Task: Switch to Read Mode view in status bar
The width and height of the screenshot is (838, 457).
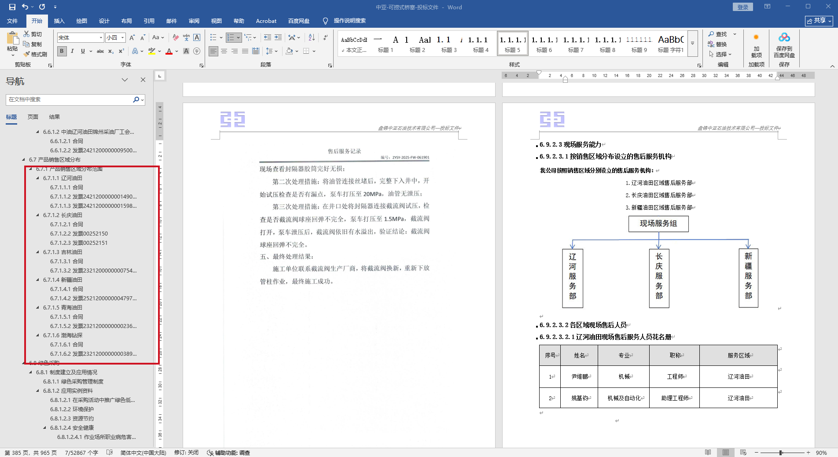Action: 708,453
